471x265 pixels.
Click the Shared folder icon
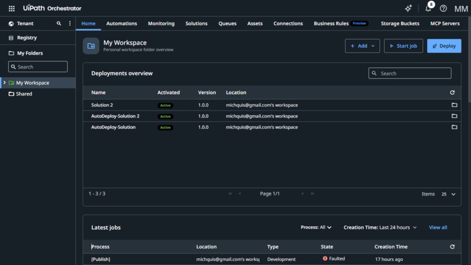click(12, 94)
